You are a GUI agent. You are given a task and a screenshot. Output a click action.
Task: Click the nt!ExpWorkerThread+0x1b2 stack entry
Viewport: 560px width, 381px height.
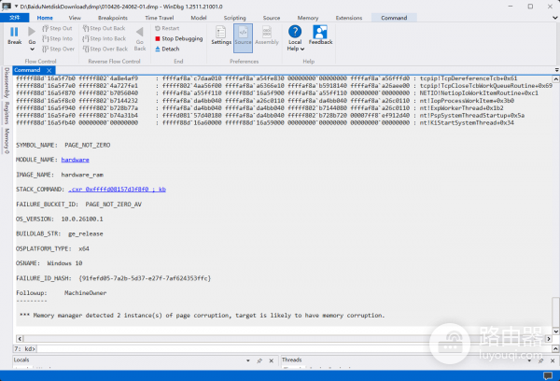[461, 108]
